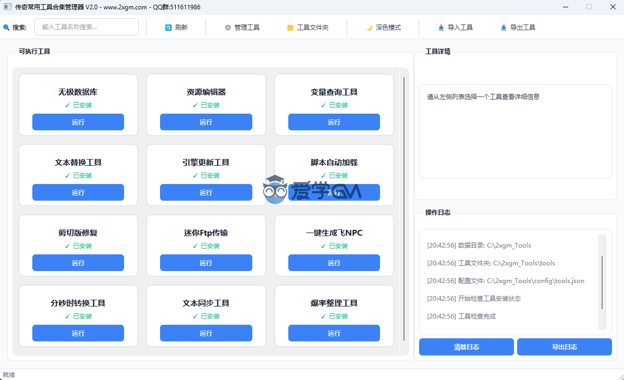Click the 导入工具 import icon
624x380 pixels.
(x=442, y=28)
